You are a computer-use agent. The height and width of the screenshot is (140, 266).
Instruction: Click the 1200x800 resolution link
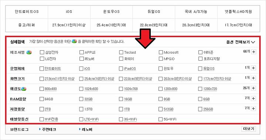170,89
